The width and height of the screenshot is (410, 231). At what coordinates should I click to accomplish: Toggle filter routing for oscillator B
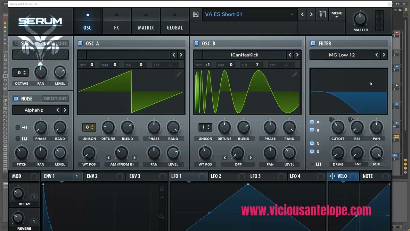pyautogui.click(x=312, y=130)
